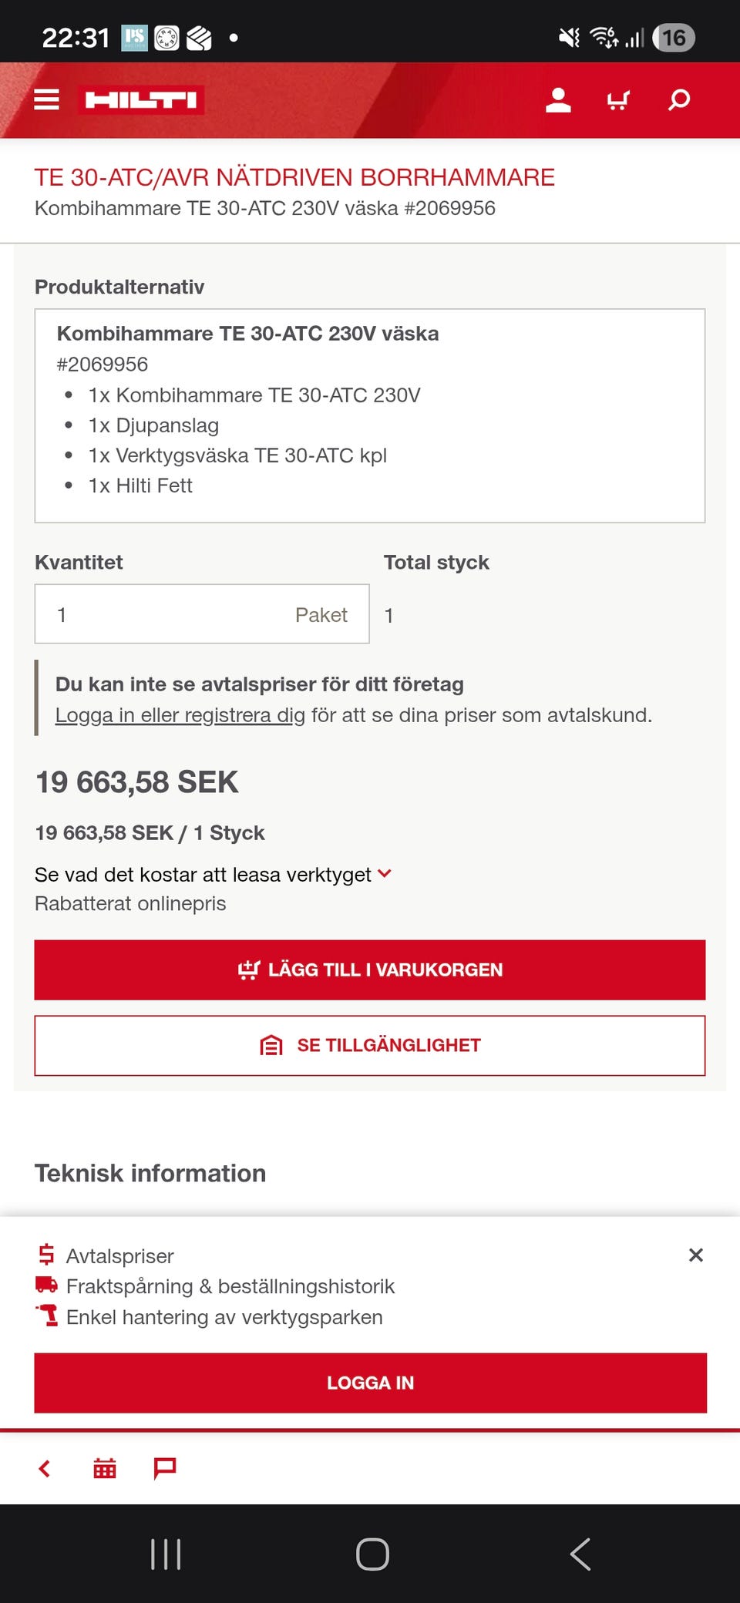Image resolution: width=740 pixels, height=1603 pixels.
Task: Dismiss the Avtalspriser banner with X
Action: click(x=695, y=1255)
